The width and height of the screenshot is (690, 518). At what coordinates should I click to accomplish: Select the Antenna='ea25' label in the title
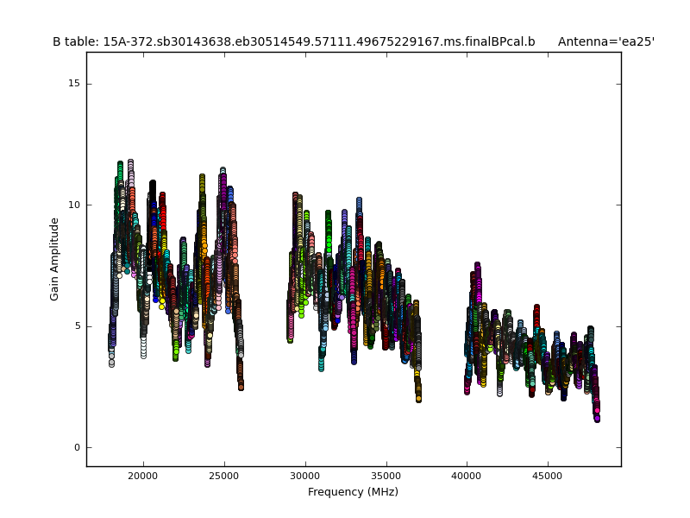point(605,41)
